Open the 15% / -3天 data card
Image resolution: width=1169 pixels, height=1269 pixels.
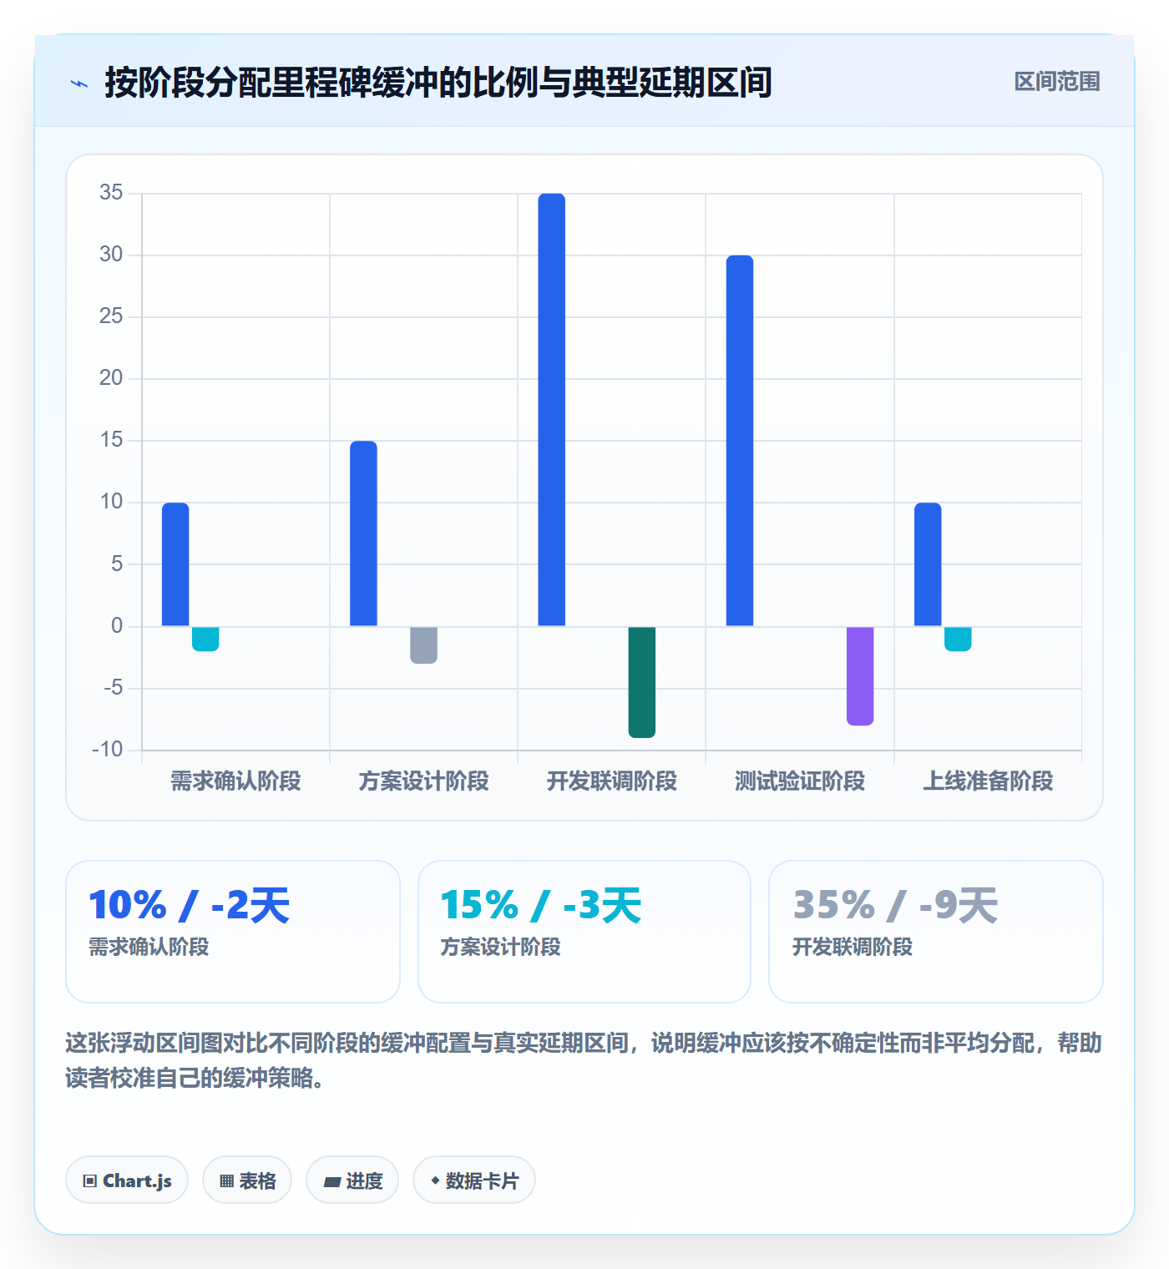(584, 932)
